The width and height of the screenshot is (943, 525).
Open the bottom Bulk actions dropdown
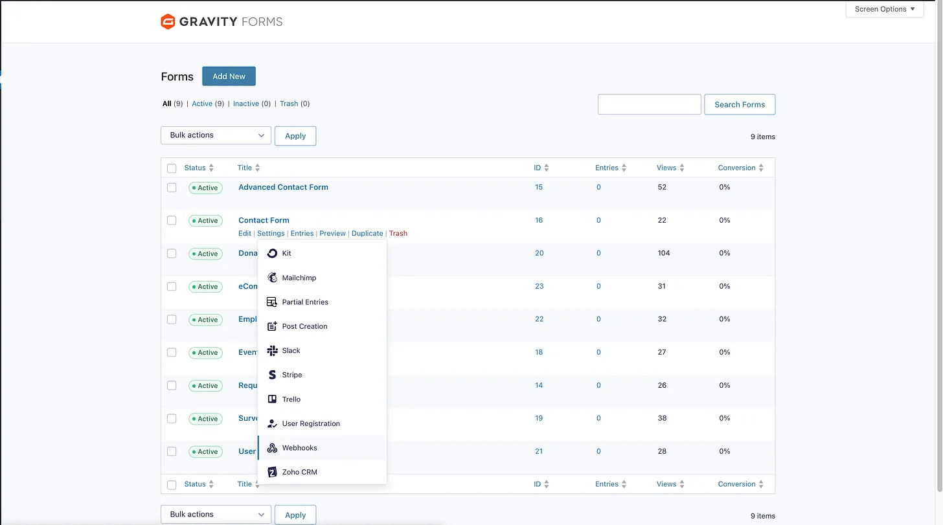click(216, 515)
